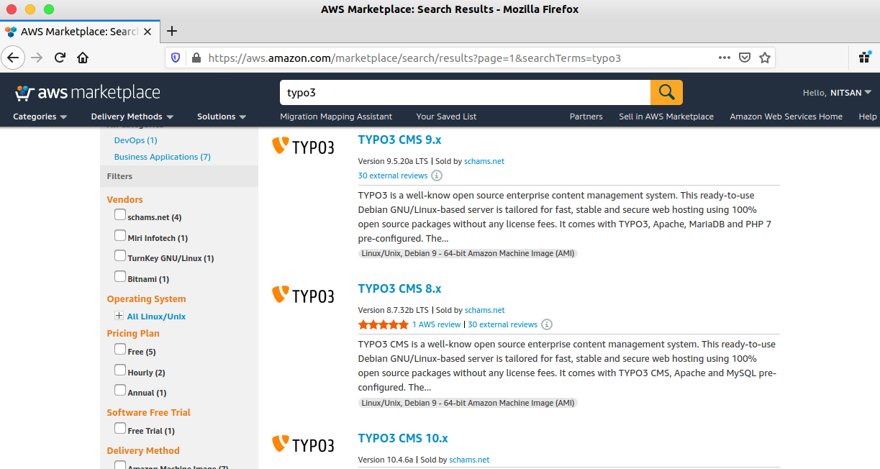Click the TYPO3 logo beside CMS 9.x
The image size is (880, 469).
(303, 146)
